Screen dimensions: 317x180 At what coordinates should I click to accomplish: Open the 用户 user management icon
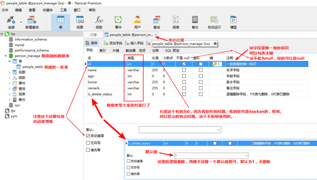137,22
